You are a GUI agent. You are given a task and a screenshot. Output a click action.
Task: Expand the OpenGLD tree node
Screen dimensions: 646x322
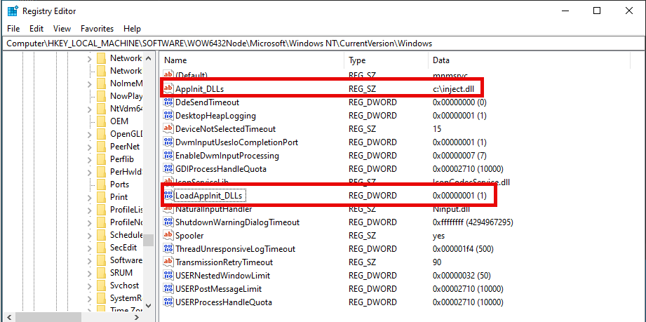(89, 134)
